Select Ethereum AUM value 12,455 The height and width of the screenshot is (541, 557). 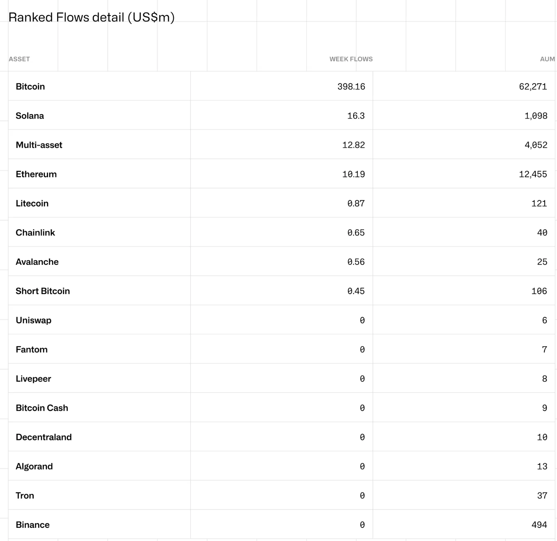(x=533, y=174)
